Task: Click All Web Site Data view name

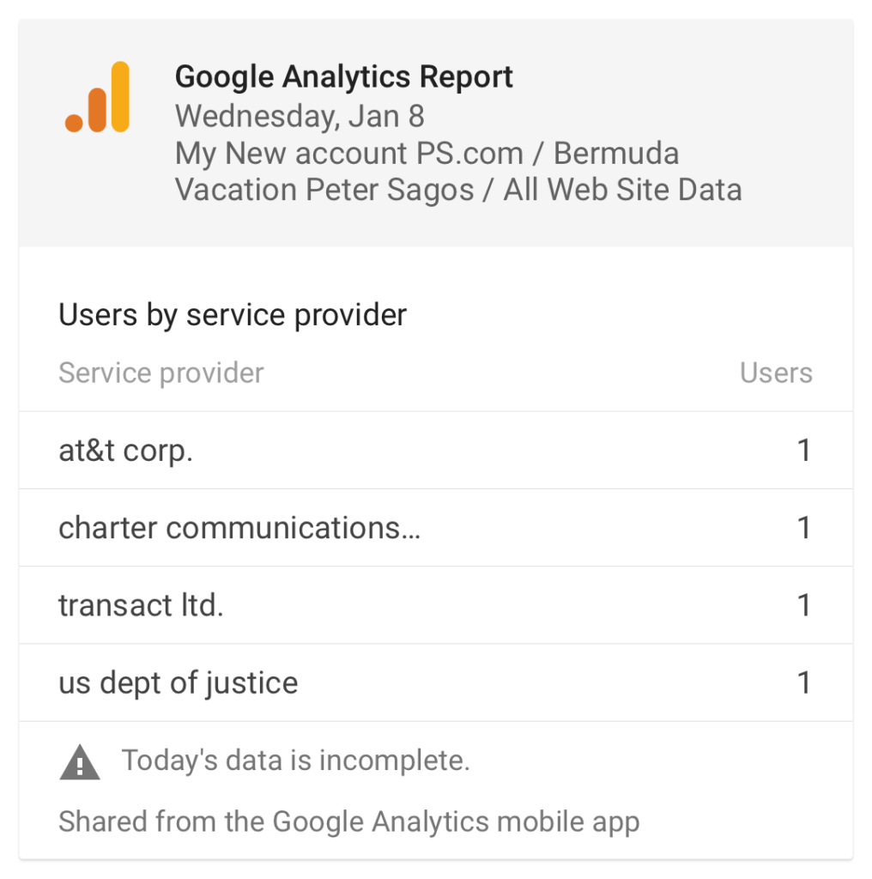Action: point(622,190)
